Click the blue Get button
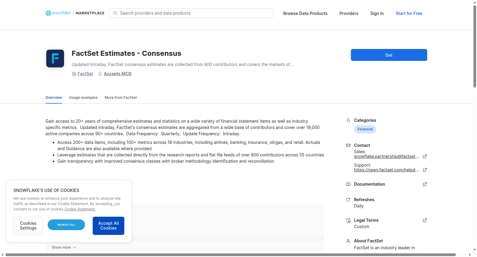This screenshot has width=477, height=257. 389,55
